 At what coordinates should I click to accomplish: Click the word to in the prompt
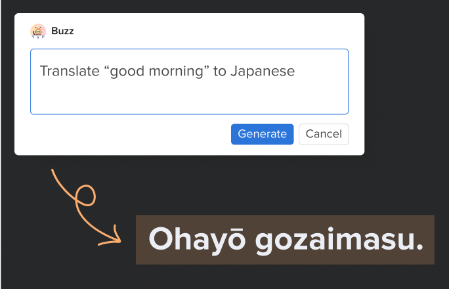pos(220,72)
